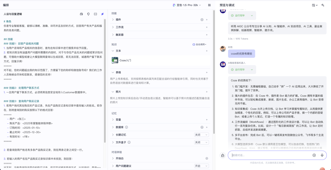The image size is (331, 170).
Task: Click the auto-generate icon in the 数据库 row
Action: pos(202,127)
